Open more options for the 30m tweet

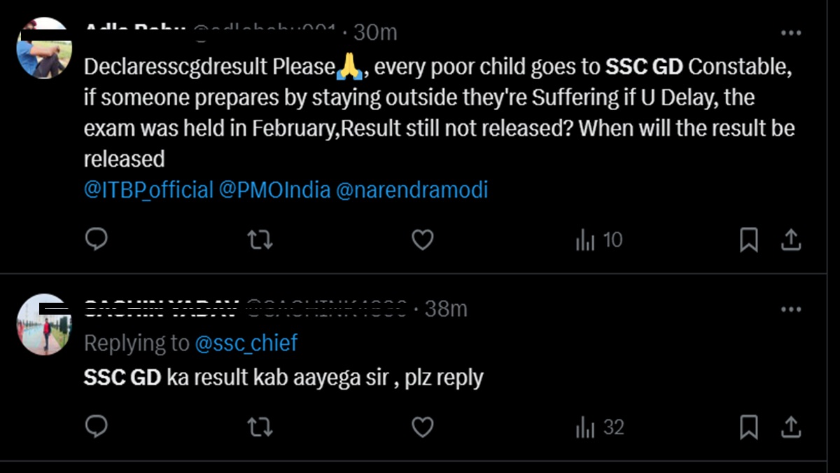coord(790,33)
